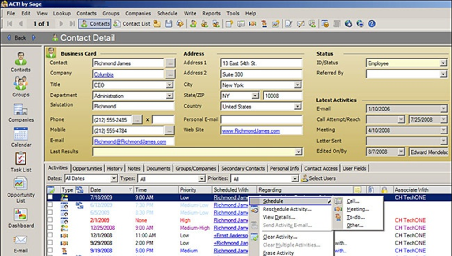Switch to Contact List in the toolbar
Screen dimensions: 452x256
[132, 24]
